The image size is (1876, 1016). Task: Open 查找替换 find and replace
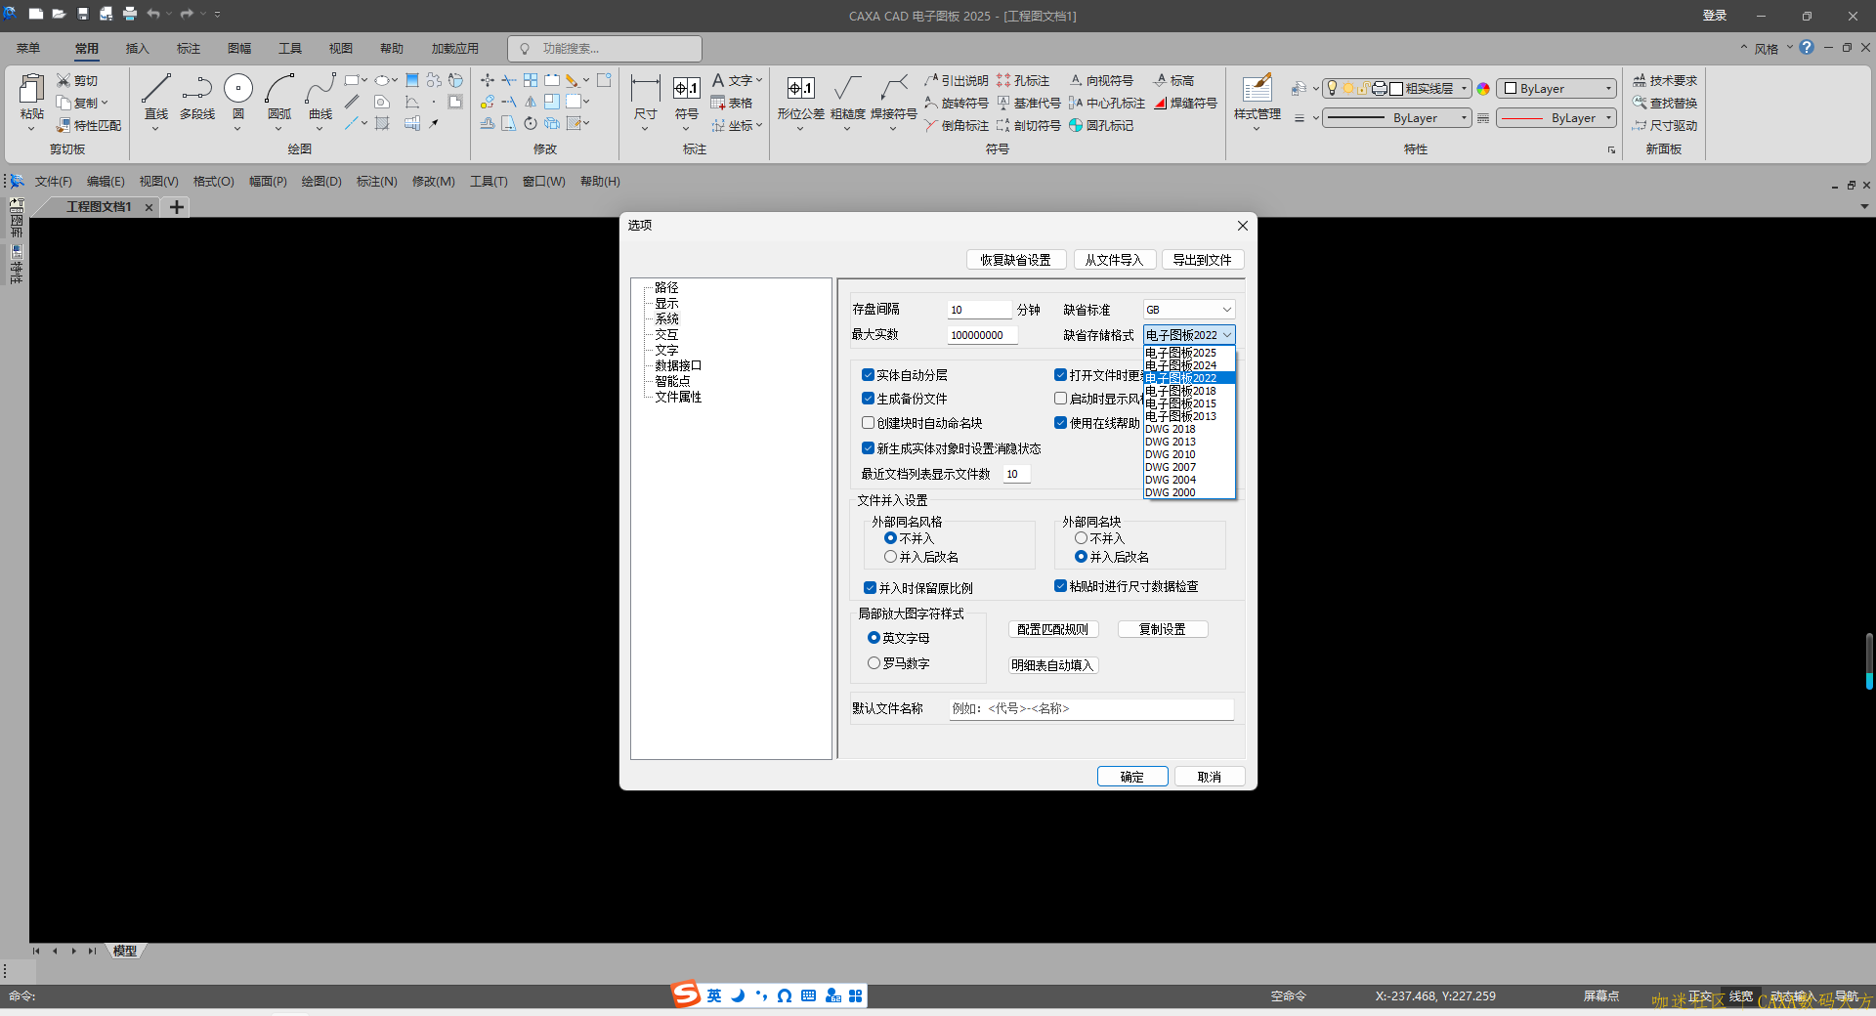(1665, 103)
